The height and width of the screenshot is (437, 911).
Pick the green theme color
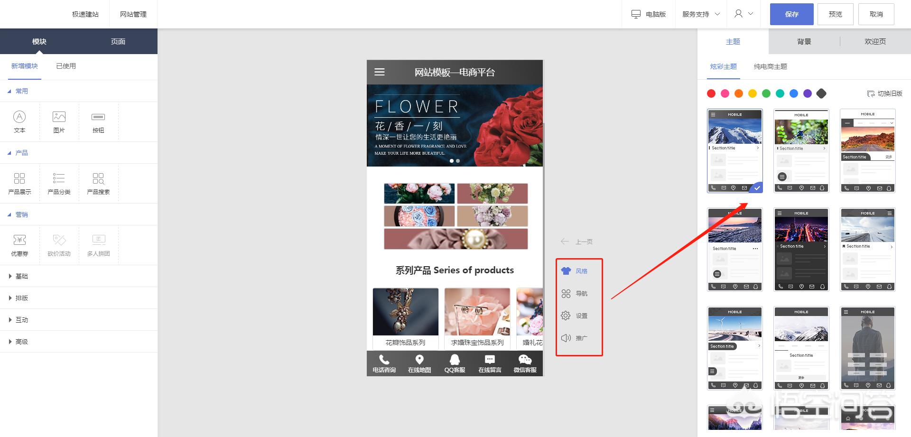coord(766,93)
